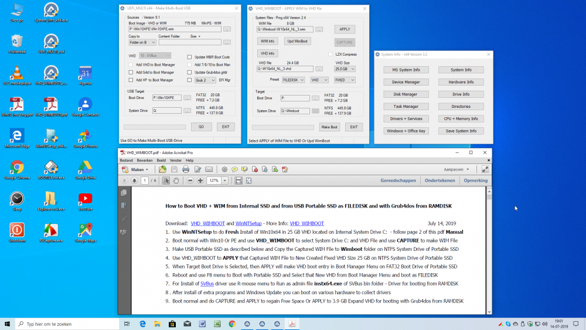Open File Explorer from taskbar

(x=157, y=324)
